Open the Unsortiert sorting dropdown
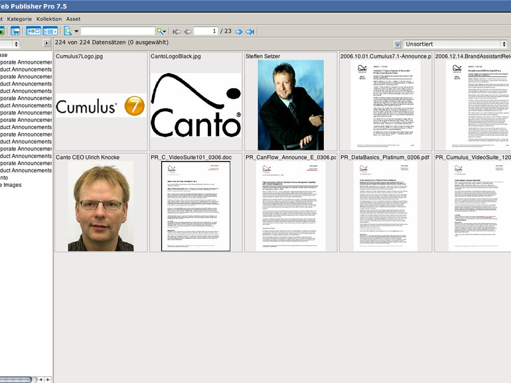The width and height of the screenshot is (511, 383). coord(455,44)
